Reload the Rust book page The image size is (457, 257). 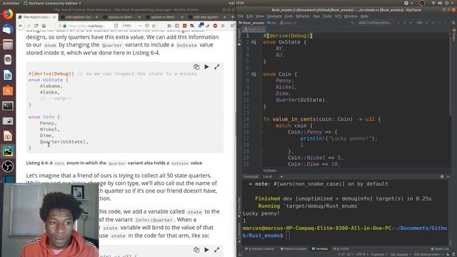36,26
